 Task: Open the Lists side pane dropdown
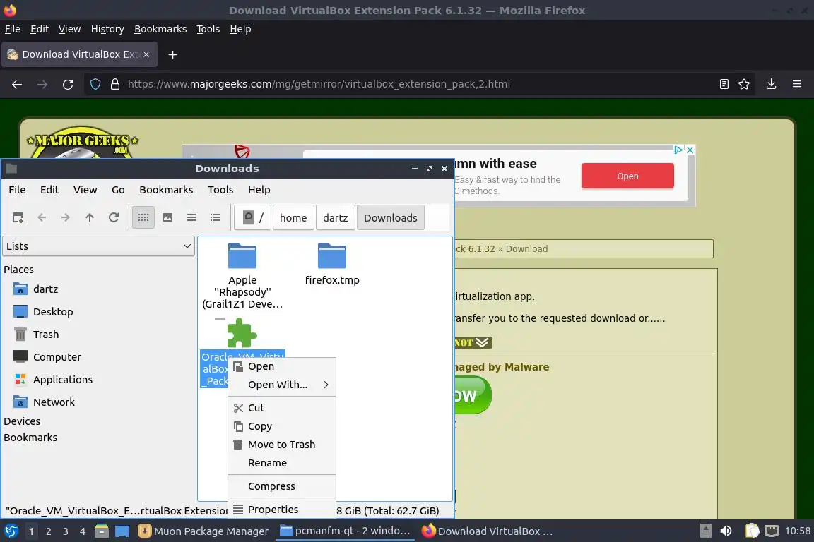click(99, 246)
